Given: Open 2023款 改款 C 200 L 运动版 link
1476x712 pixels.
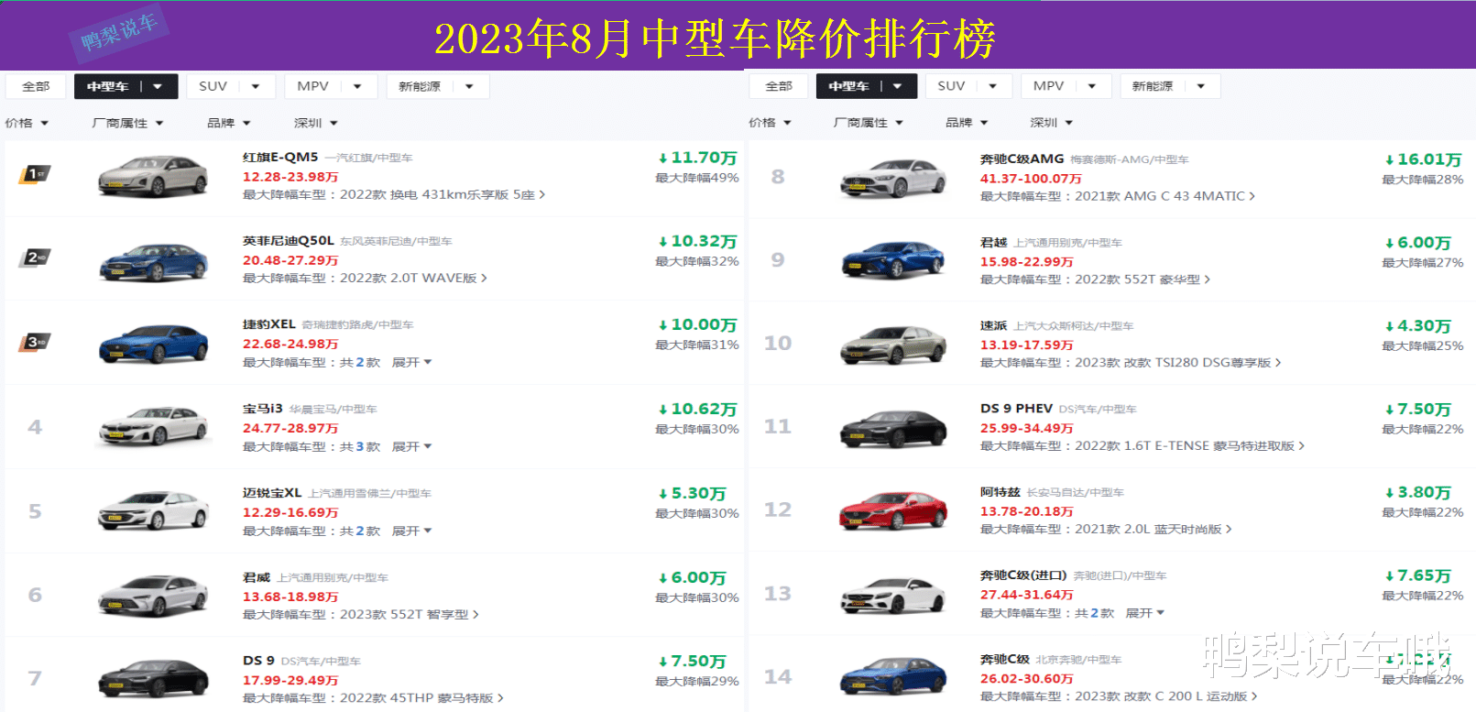Looking at the screenshot, I should click(1165, 696).
